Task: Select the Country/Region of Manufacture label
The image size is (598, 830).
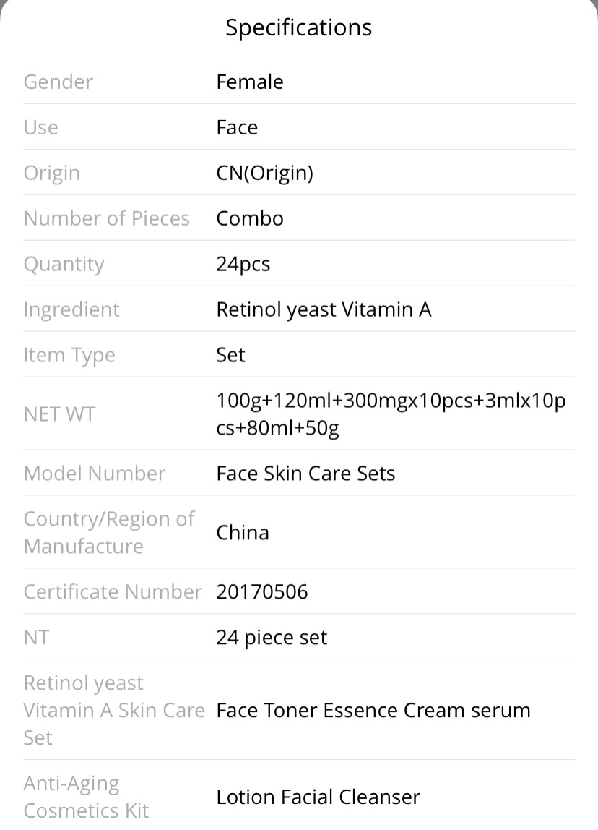Action: (x=109, y=533)
